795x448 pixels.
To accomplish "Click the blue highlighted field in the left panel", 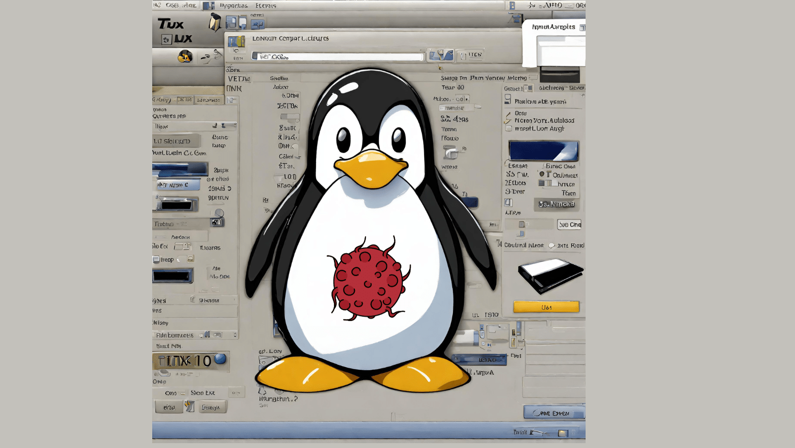I will [178, 185].
